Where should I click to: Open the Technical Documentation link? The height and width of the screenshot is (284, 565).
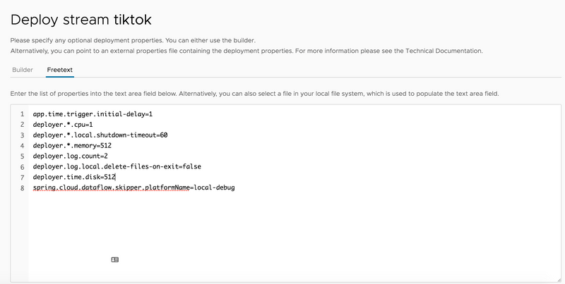point(446,51)
